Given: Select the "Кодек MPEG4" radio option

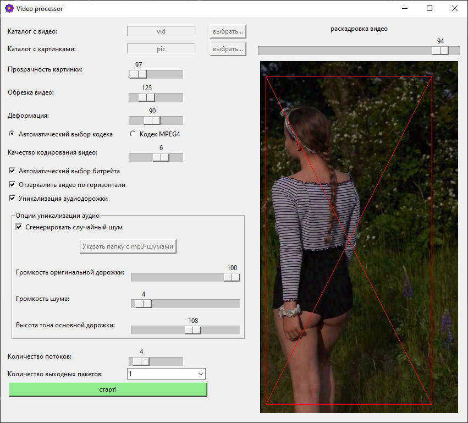Looking at the screenshot, I should coord(133,134).
